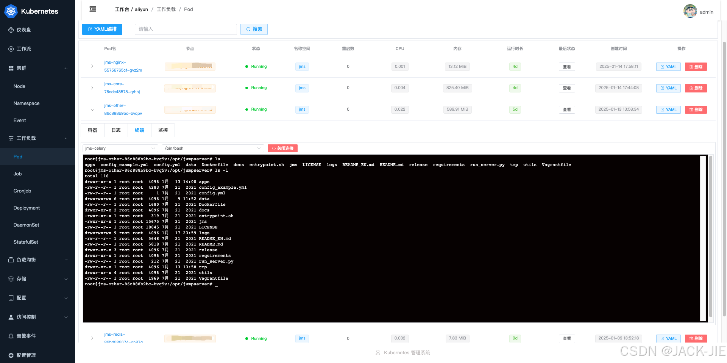This screenshot has height=363, width=727.
Task: Open YAML for jms-nginx pod
Action: tap(668, 67)
